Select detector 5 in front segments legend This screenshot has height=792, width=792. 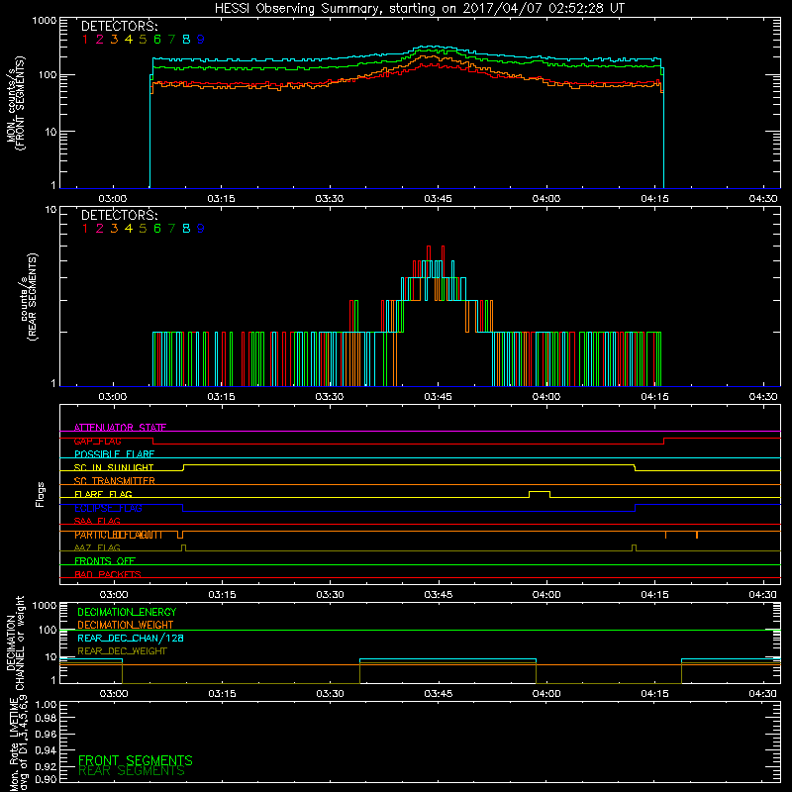click(x=143, y=40)
